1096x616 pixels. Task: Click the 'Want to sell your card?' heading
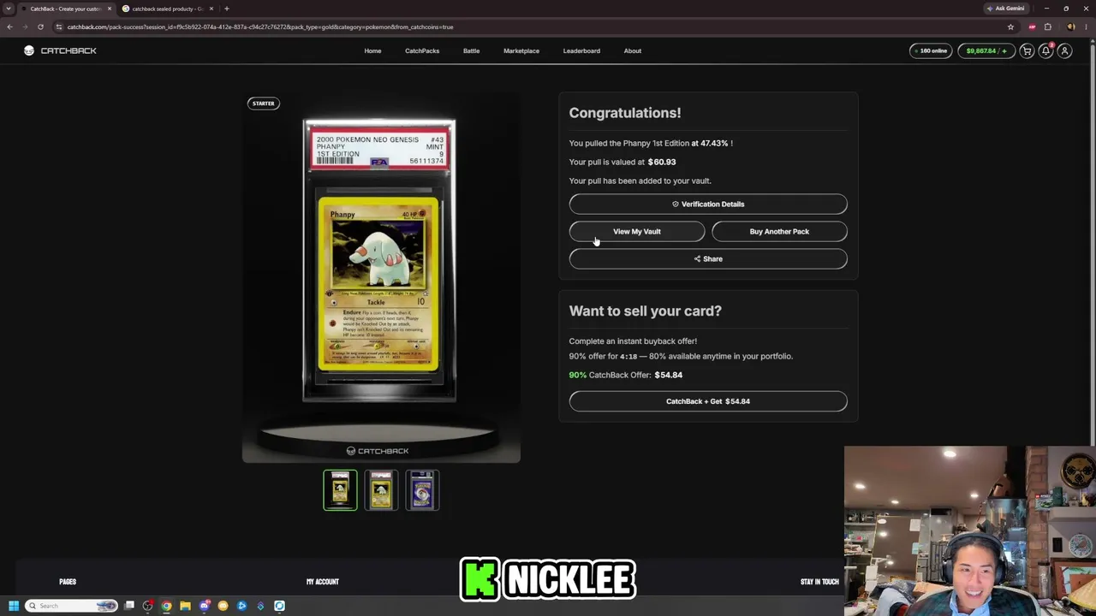(x=646, y=311)
